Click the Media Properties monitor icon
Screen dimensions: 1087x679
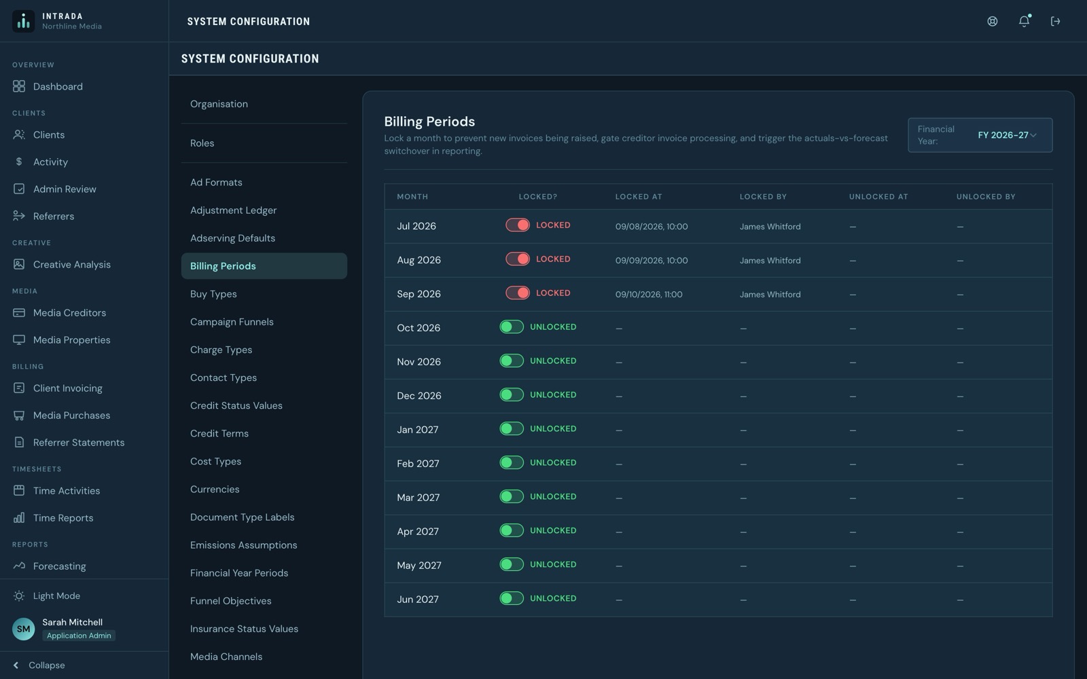pos(19,339)
